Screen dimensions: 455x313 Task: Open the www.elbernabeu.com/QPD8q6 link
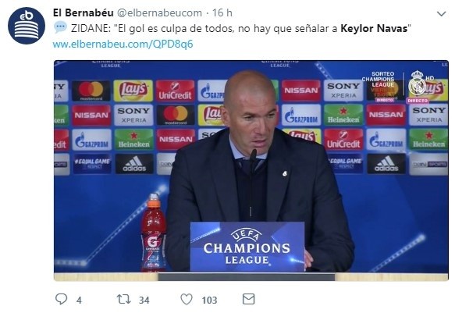pos(123,44)
